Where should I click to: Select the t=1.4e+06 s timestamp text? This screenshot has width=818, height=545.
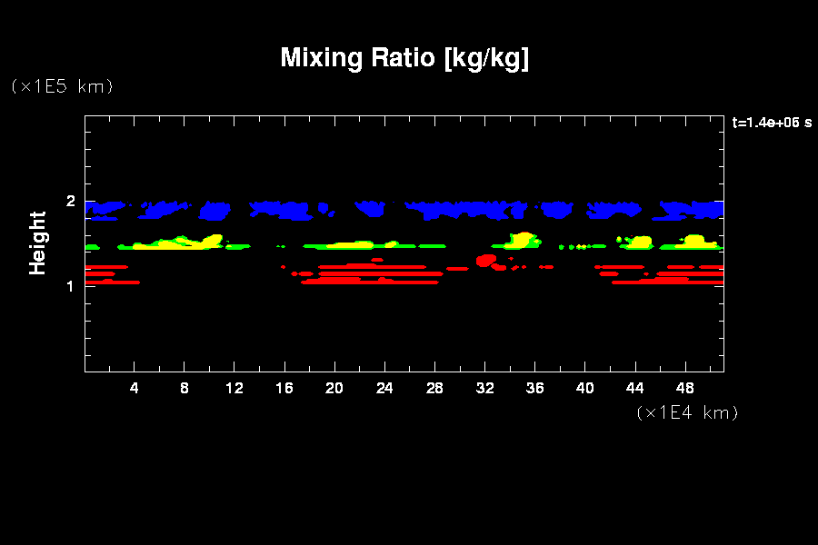(x=772, y=124)
